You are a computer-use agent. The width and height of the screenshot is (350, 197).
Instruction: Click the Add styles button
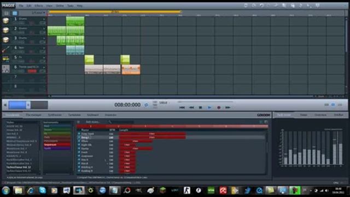click(x=93, y=122)
